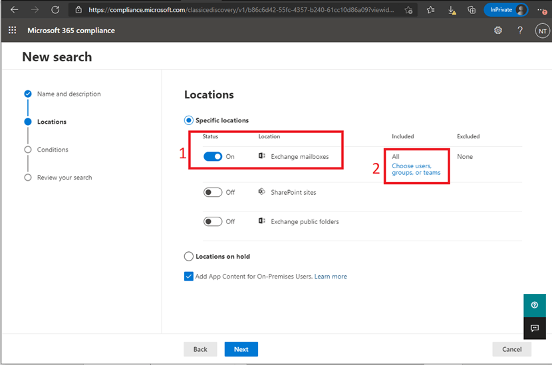Image resolution: width=552 pixels, height=365 pixels.
Task: Click the lock icon in the address bar
Action: [x=79, y=10]
